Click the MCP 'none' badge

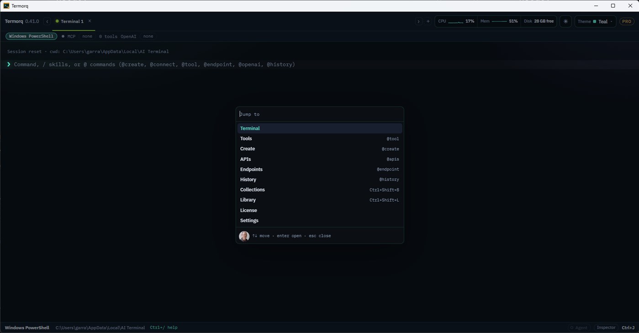87,36
